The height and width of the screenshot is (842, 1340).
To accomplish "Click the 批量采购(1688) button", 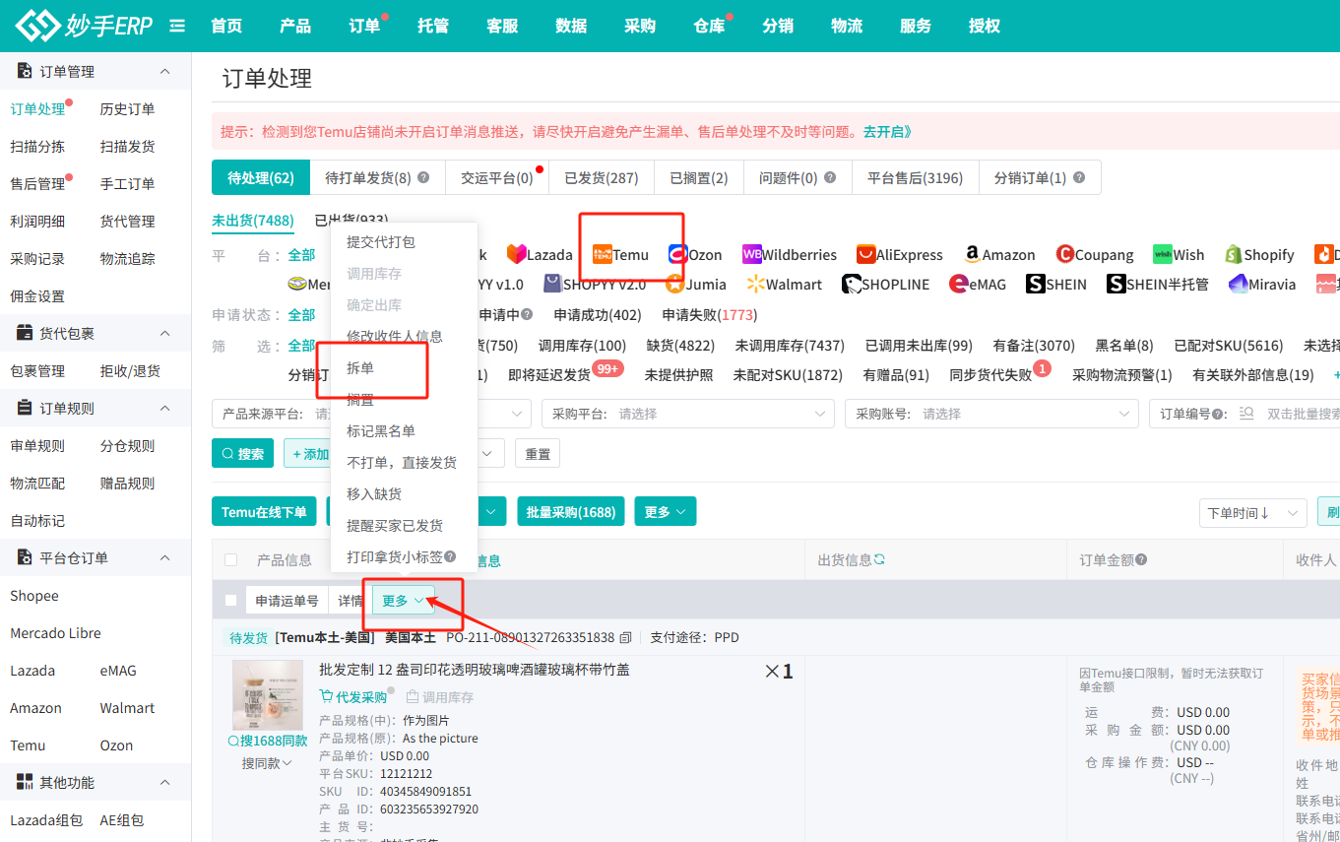I will coord(571,511).
